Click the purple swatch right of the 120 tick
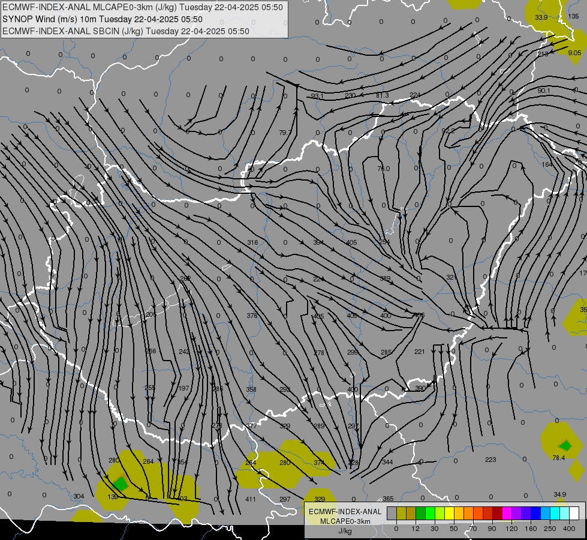 pyautogui.click(x=517, y=514)
